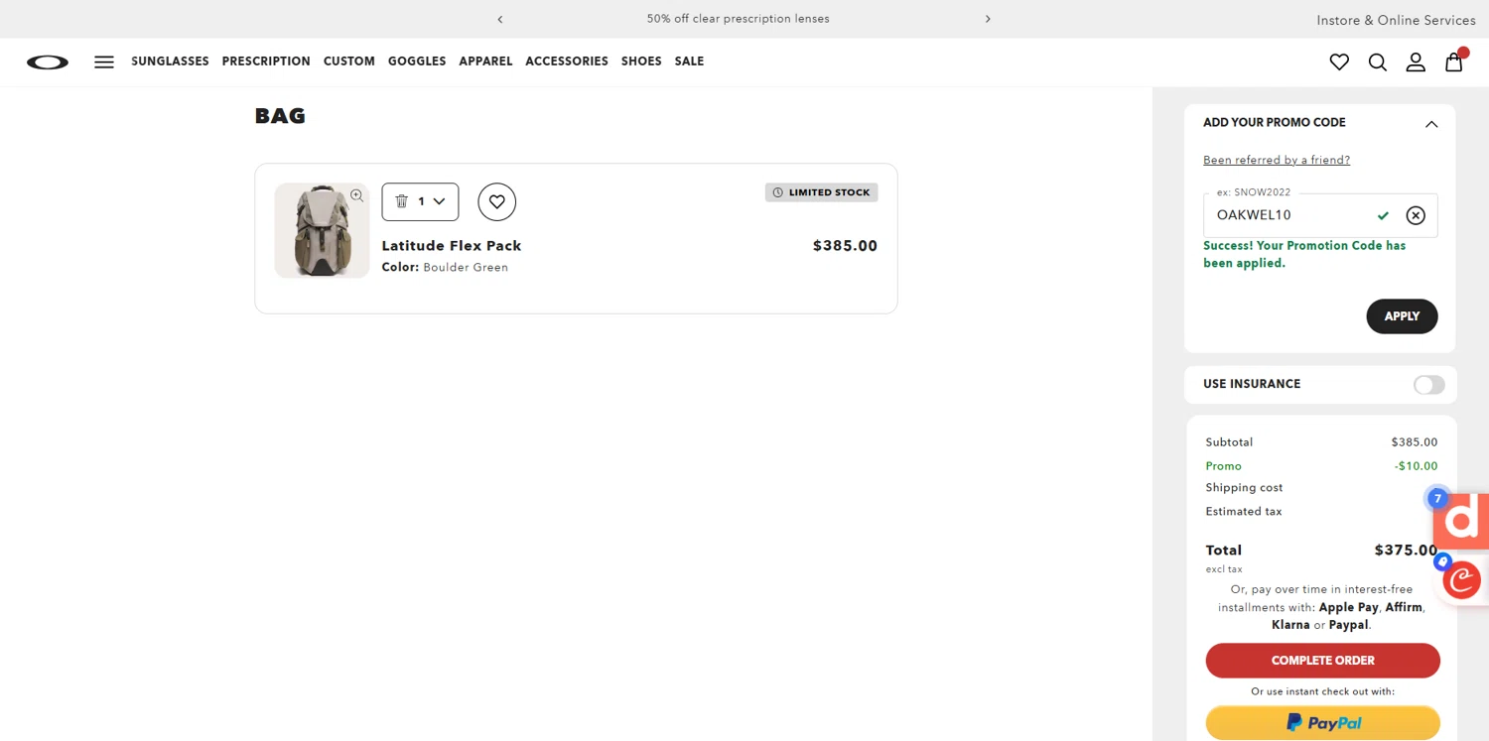Open the Goggles menu
1489x741 pixels.
pos(417,62)
